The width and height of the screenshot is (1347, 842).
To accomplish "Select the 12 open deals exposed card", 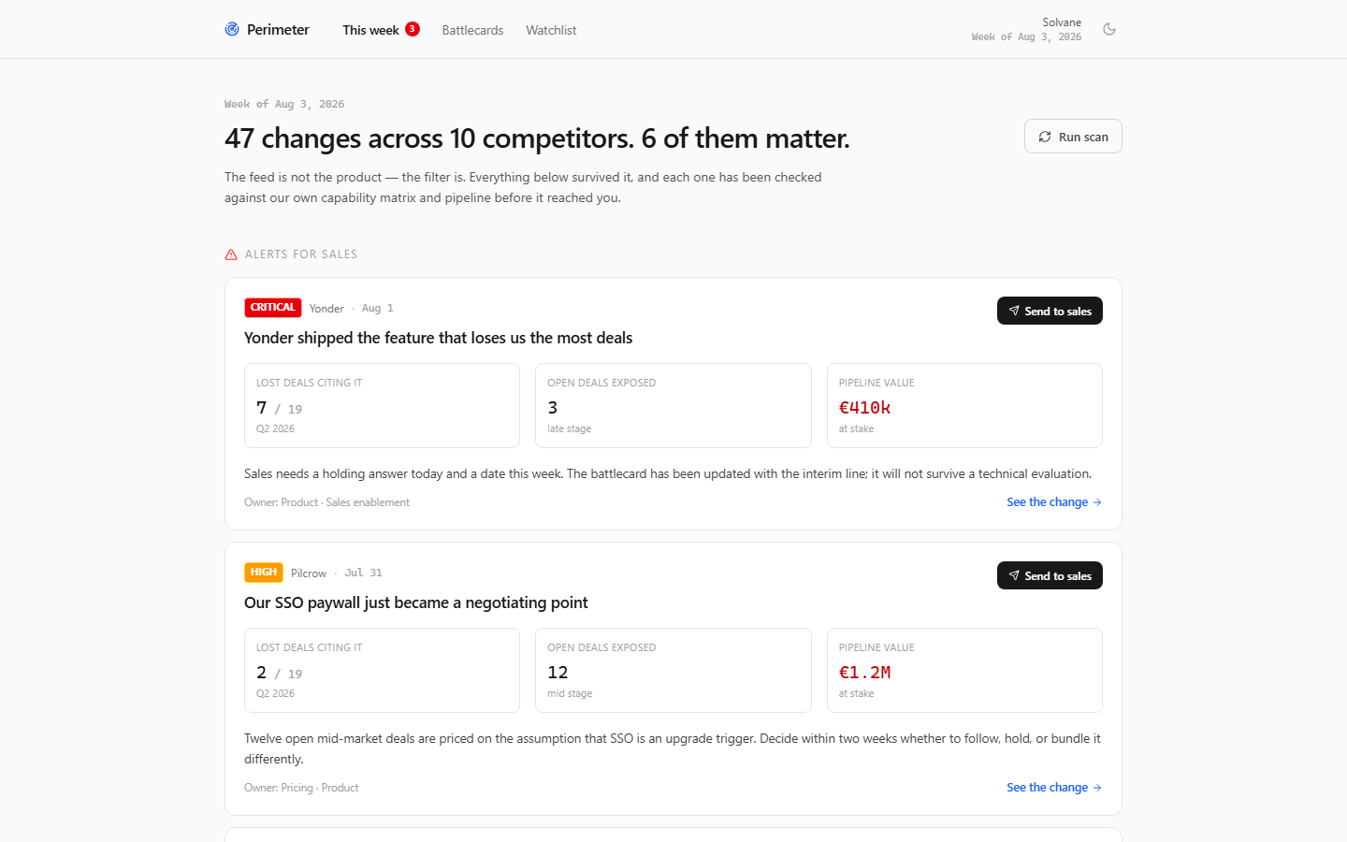I will tap(673, 671).
